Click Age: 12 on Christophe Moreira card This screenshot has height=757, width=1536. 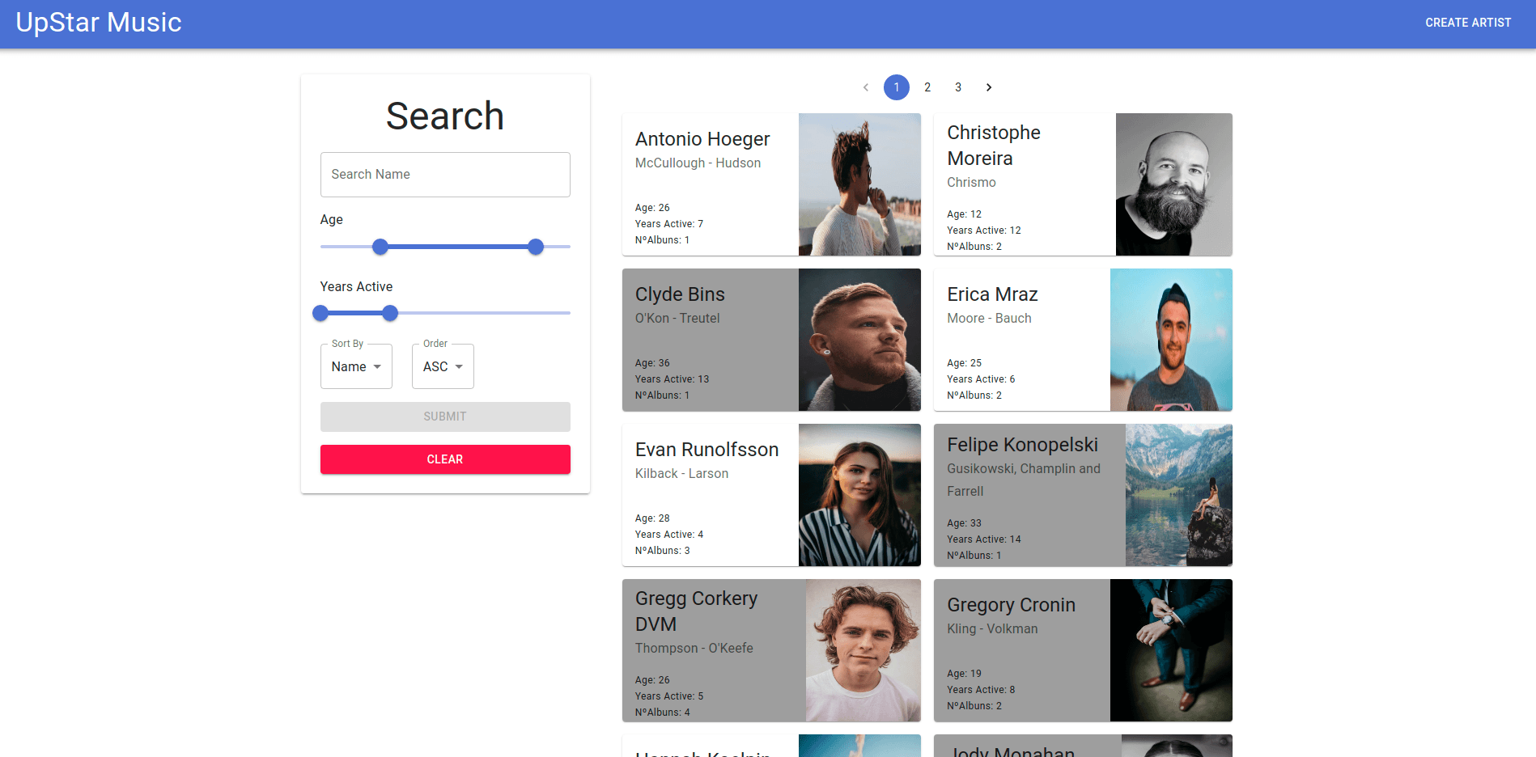tap(964, 214)
